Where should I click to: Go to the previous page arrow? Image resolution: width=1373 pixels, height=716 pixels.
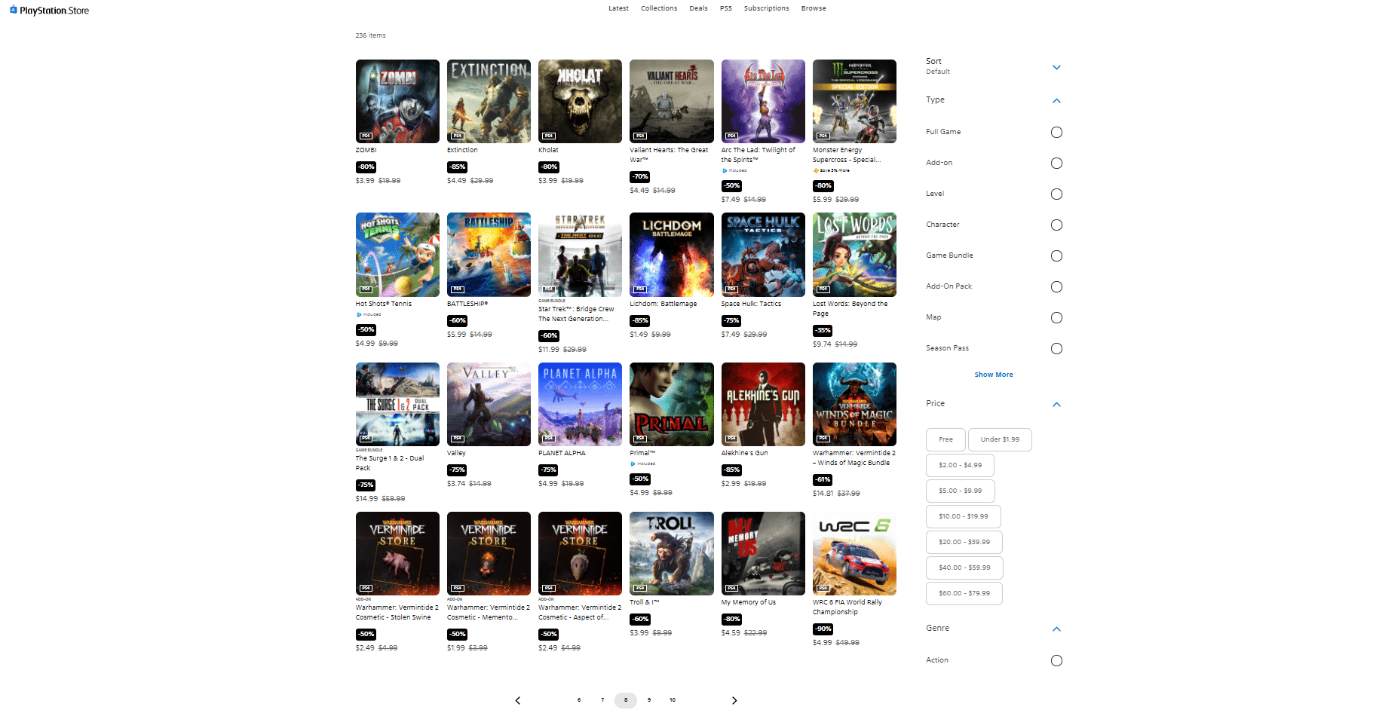point(517,700)
